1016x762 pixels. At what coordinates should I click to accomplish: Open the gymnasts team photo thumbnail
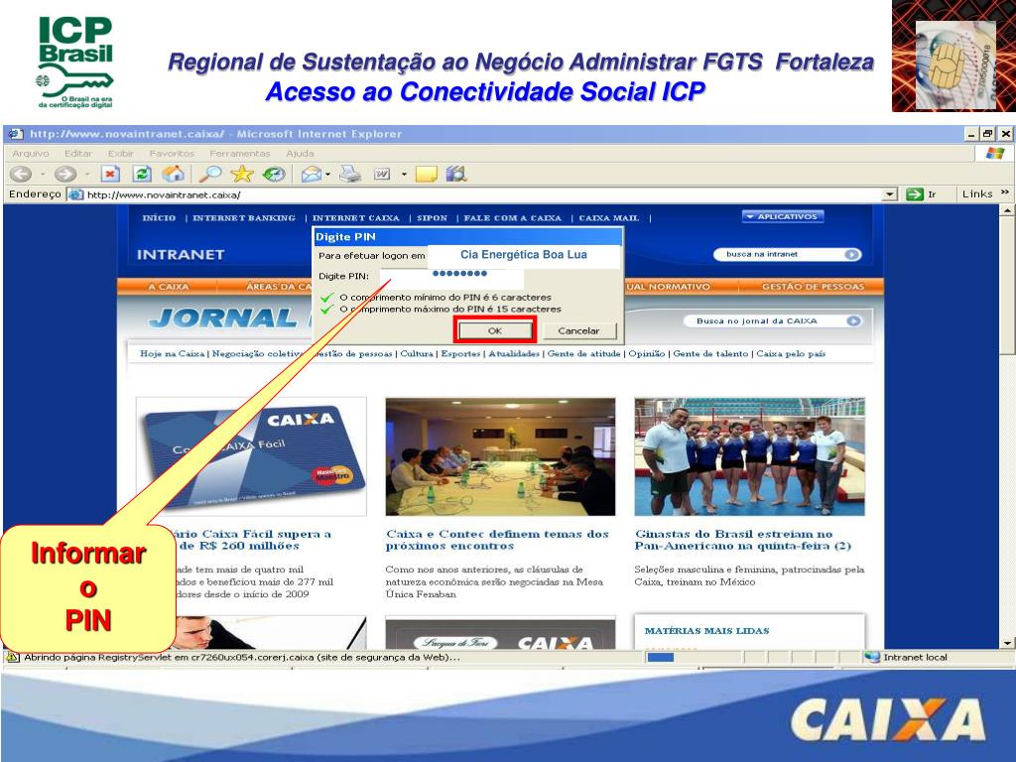point(750,456)
